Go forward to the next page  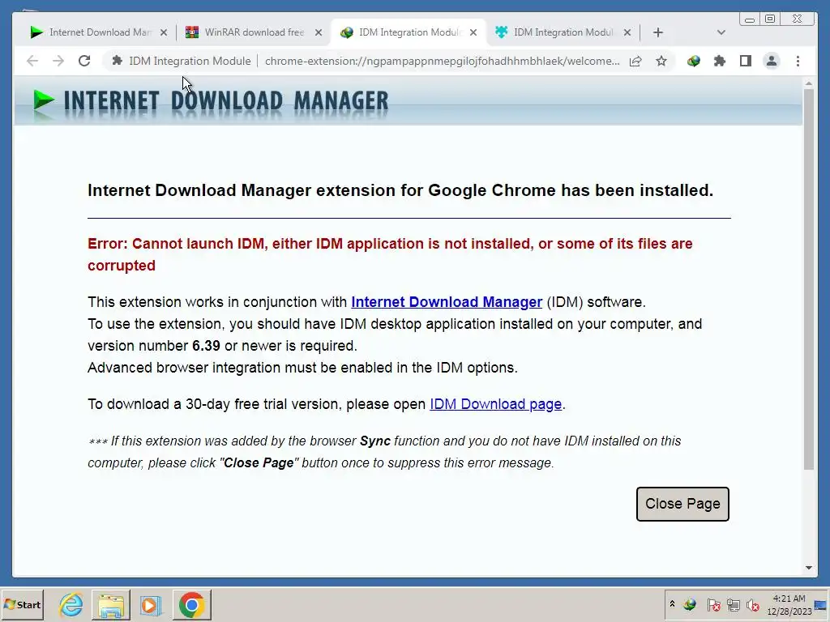click(x=58, y=61)
